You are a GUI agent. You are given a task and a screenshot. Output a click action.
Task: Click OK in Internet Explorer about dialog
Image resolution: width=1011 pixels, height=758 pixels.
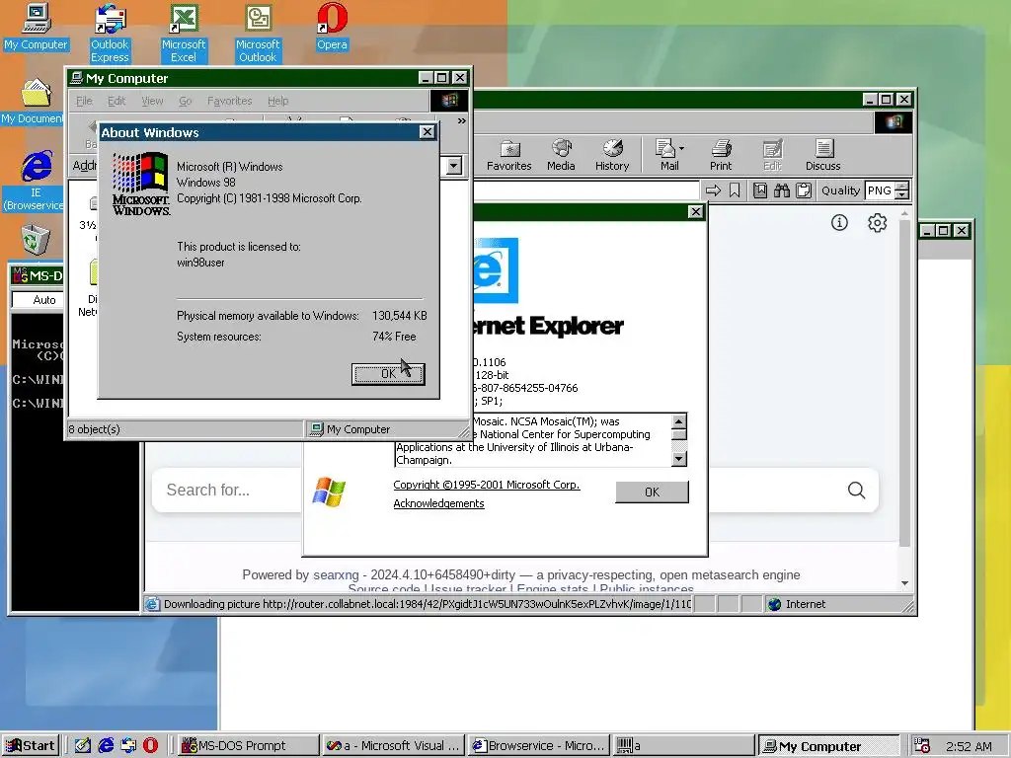point(652,492)
